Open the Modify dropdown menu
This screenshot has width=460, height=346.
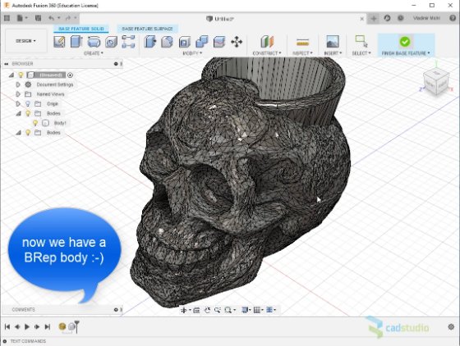(192, 53)
